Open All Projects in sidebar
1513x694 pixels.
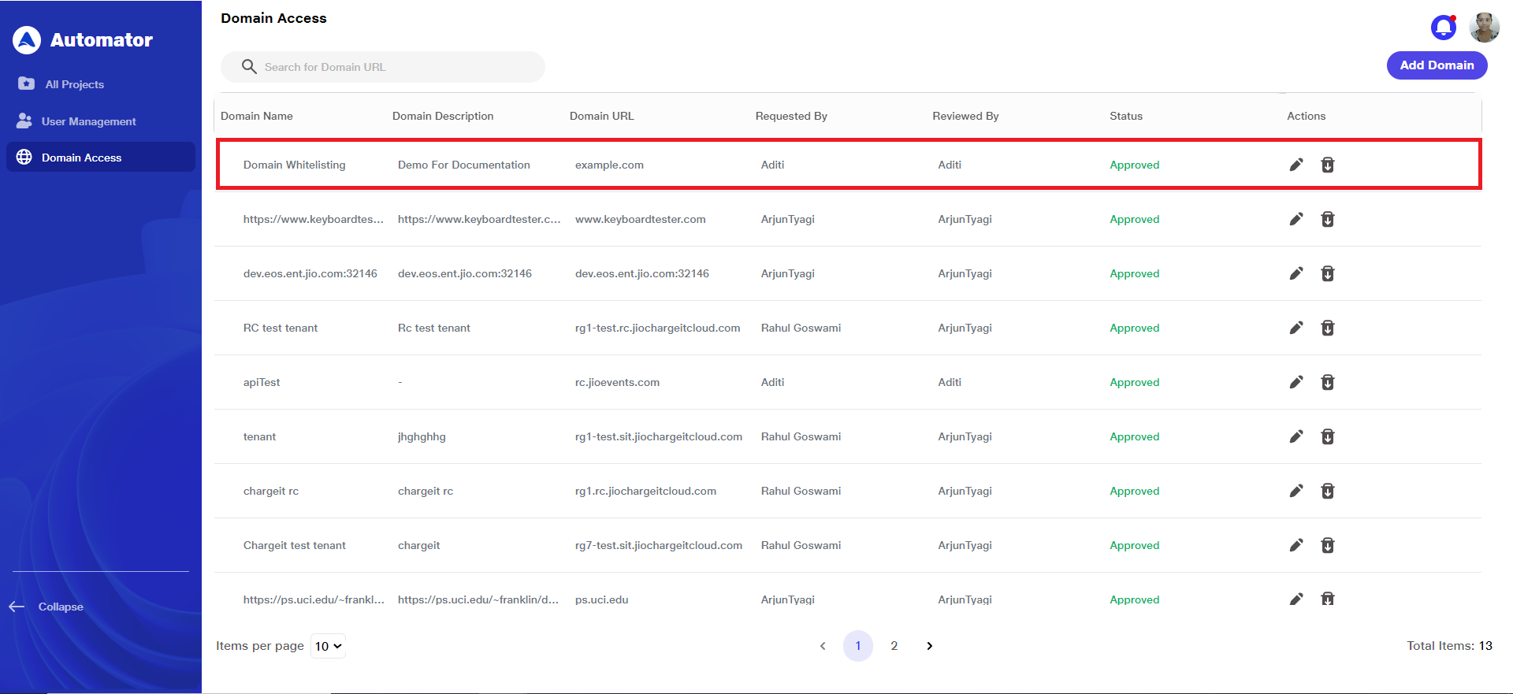(x=74, y=84)
